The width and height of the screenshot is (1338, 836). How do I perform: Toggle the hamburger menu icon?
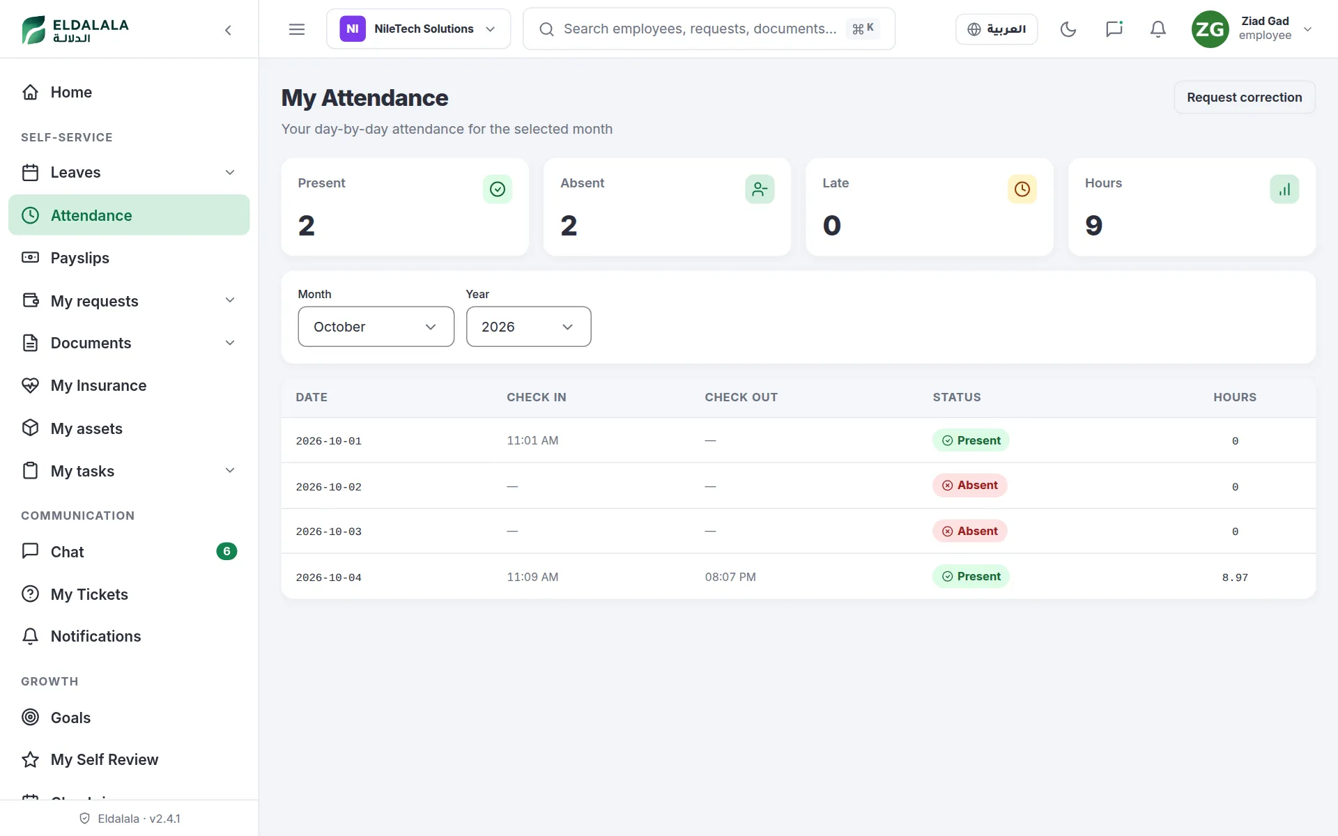297,29
